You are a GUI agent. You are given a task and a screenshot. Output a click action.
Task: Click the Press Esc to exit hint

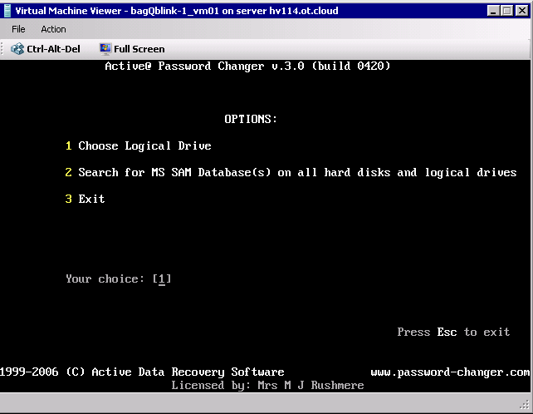pos(453,332)
